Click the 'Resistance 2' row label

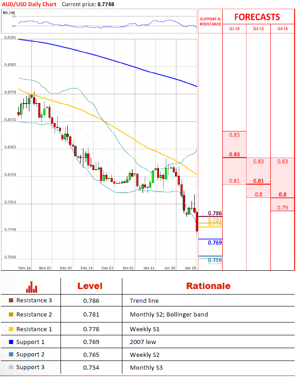[x=34, y=315]
